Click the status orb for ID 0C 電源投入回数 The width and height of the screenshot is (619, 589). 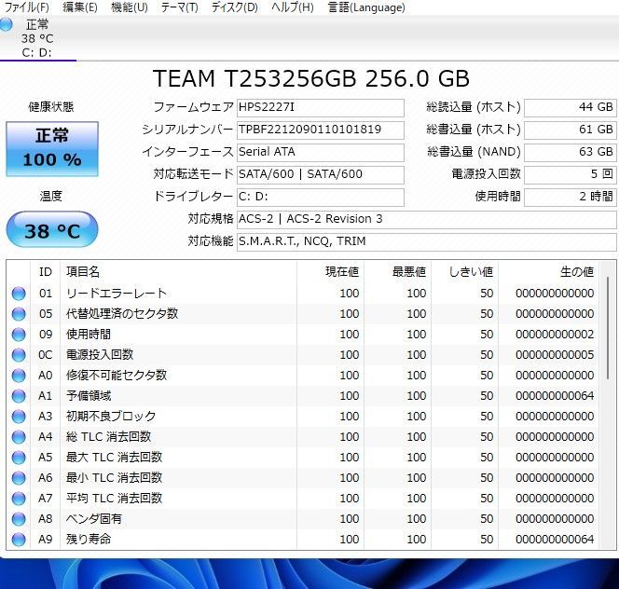click(19, 355)
